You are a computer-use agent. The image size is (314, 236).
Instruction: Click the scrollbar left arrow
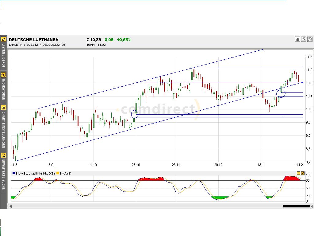pos(10,206)
